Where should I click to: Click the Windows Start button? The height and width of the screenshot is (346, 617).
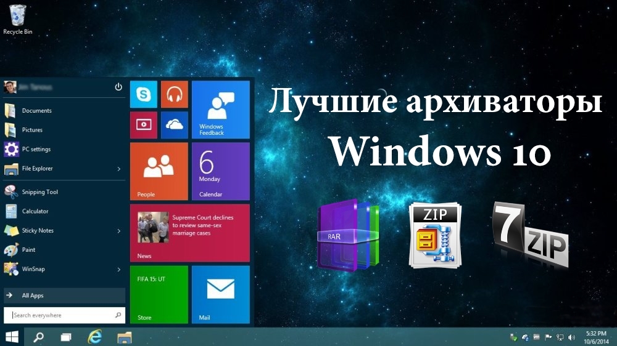12,337
